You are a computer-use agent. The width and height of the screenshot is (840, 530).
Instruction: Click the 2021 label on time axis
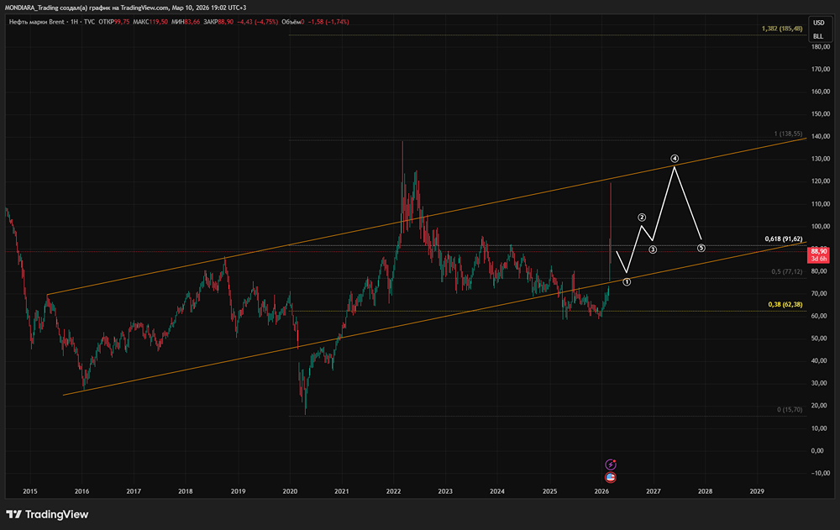pos(342,491)
